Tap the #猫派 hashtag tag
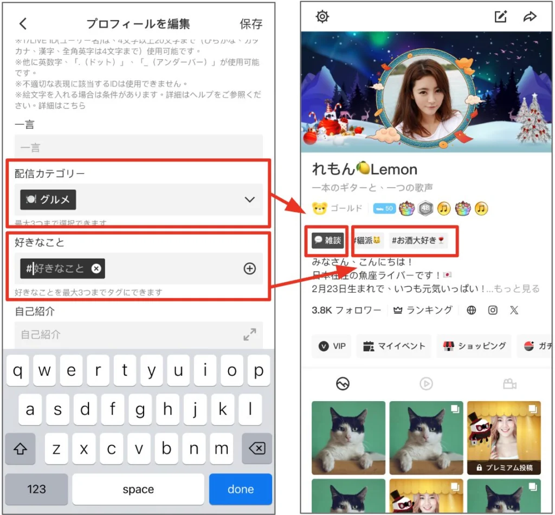The height and width of the screenshot is (515, 555). point(367,240)
